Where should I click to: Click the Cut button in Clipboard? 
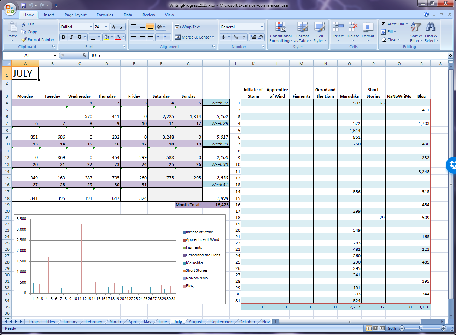tap(28, 24)
